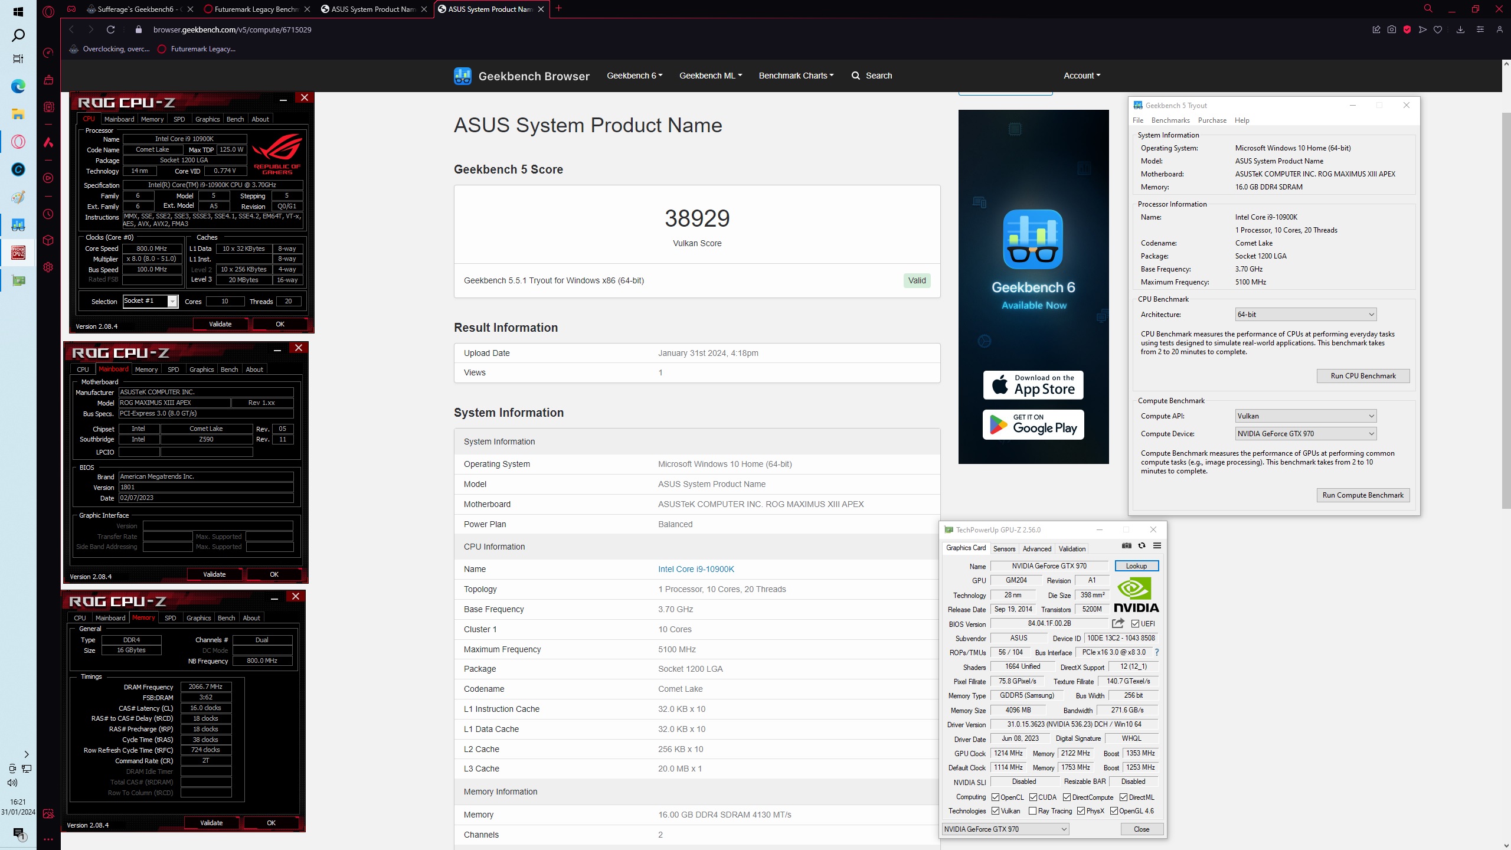1511x850 pixels.
Task: Toggle Vulkan checkbox in GPU-Z
Action: 996,811
